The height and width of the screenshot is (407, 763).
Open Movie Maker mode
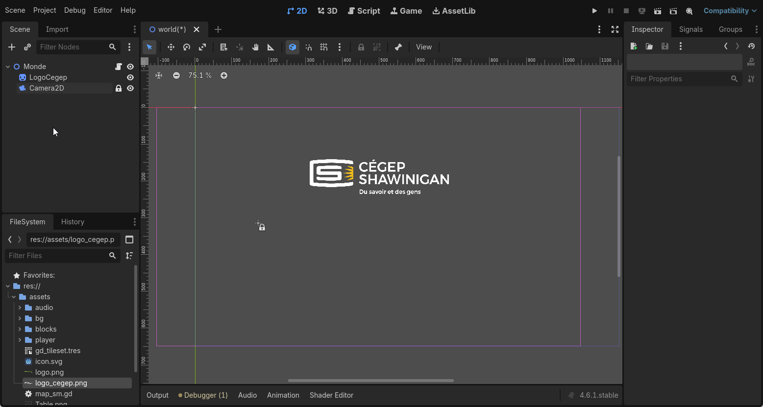tap(689, 11)
